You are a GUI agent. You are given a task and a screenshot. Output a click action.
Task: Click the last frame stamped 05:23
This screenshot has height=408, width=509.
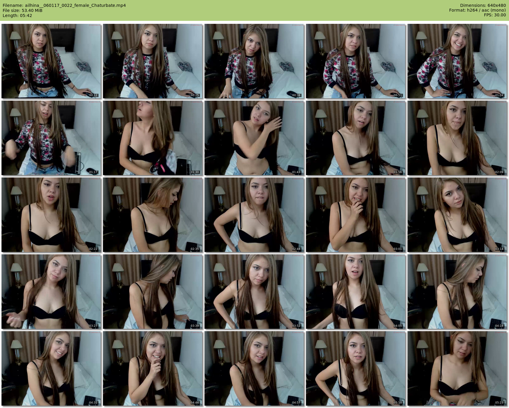[457, 368]
